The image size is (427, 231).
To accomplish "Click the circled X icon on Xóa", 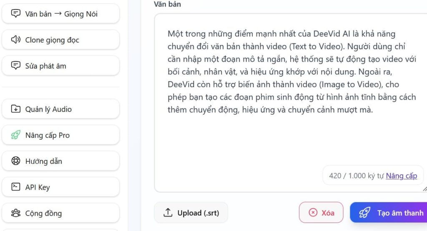I will click(x=313, y=213).
